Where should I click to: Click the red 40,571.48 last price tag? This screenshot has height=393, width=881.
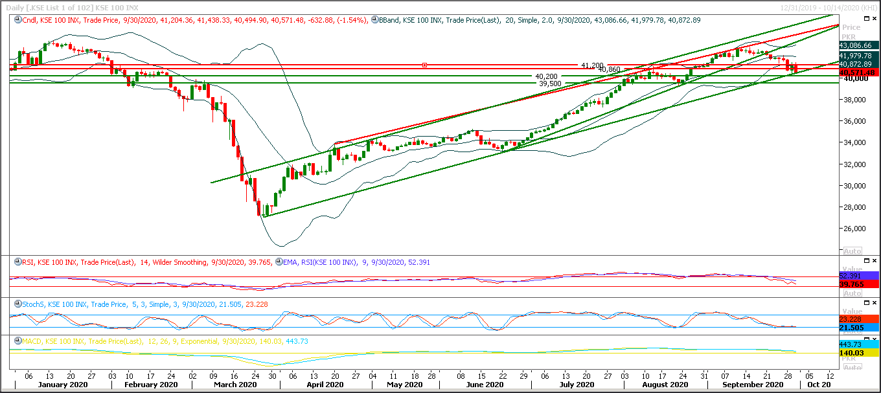(x=859, y=73)
